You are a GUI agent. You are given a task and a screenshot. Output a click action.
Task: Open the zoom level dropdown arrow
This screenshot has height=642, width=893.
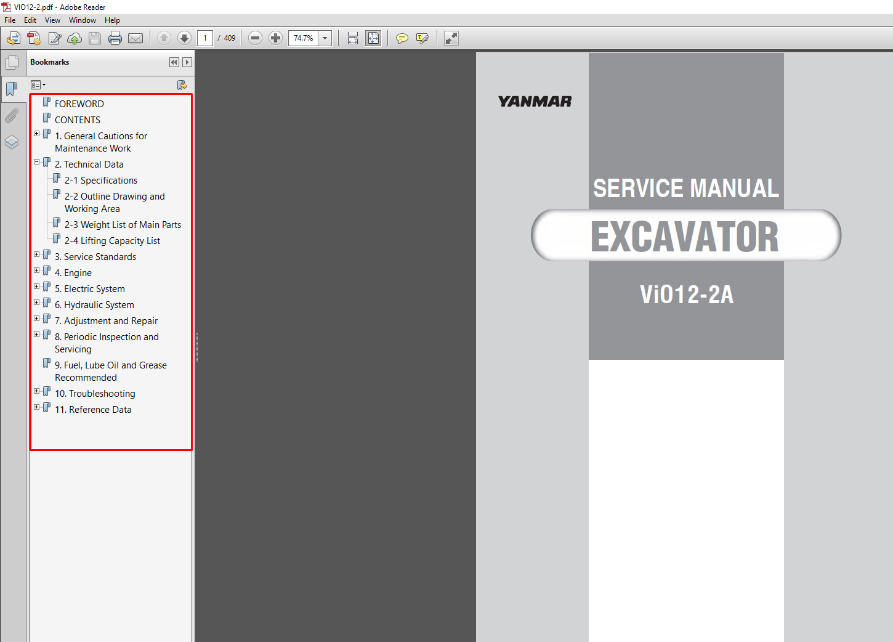325,38
